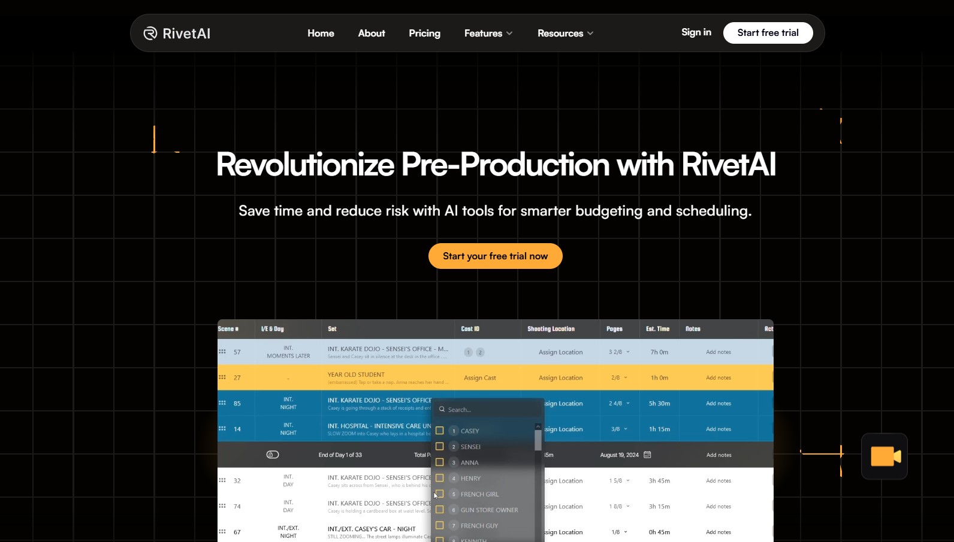Open pages dropdown 1 5/8 for scene 32
This screenshot has width=954, height=542.
click(x=619, y=481)
